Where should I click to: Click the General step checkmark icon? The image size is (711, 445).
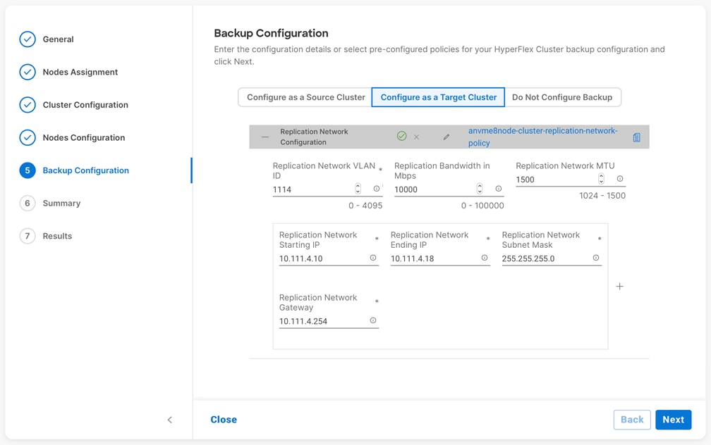pos(28,39)
